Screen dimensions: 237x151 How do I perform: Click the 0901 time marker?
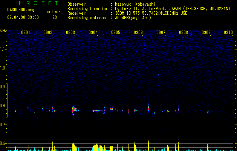[25, 32]
